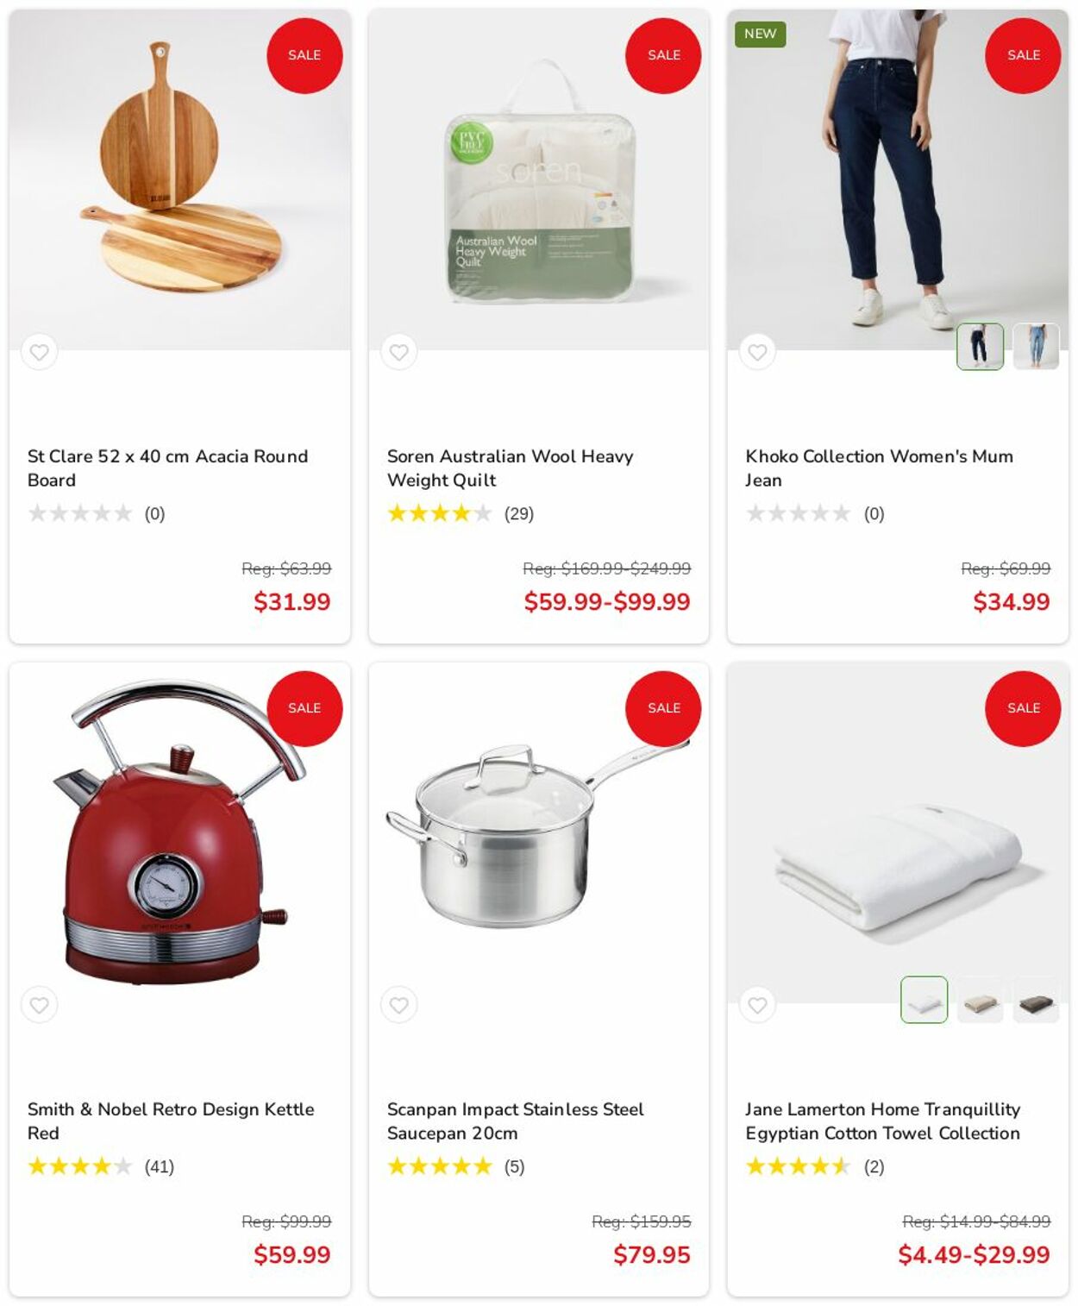Open Scanpan Impact Stainless Steel Saucepan title

point(515,1121)
